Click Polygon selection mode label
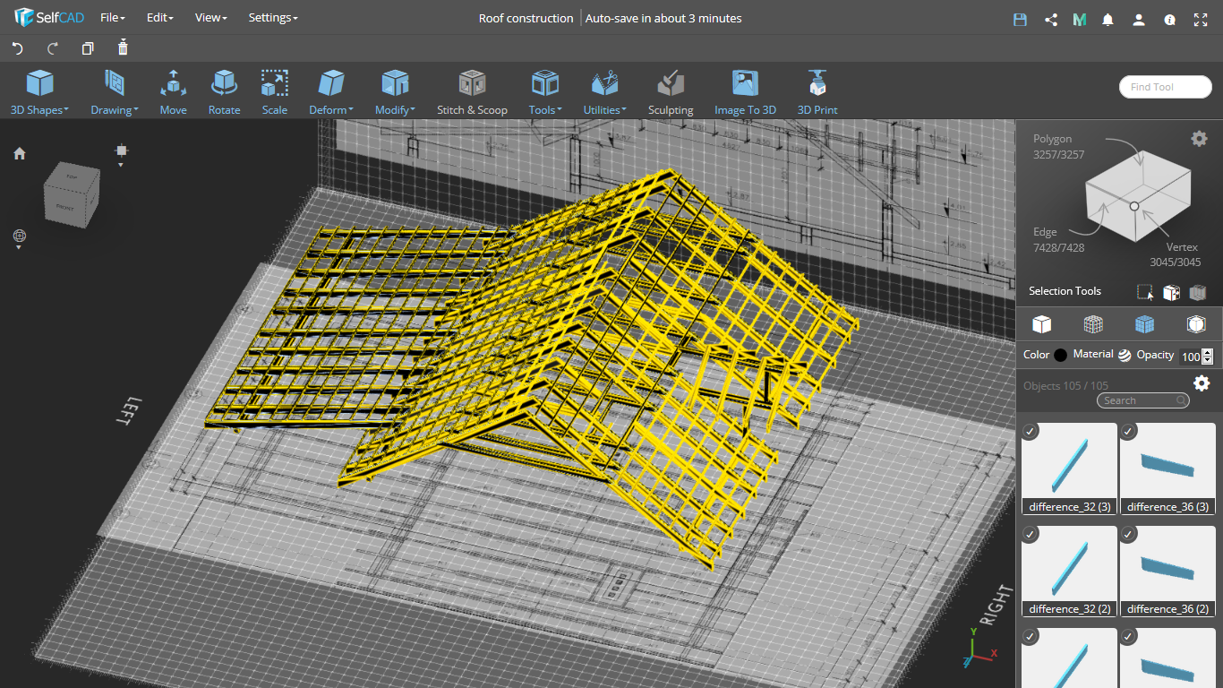The image size is (1223, 688). (x=1053, y=139)
